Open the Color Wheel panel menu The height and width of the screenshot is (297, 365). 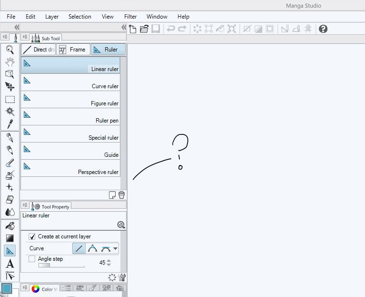(25, 287)
